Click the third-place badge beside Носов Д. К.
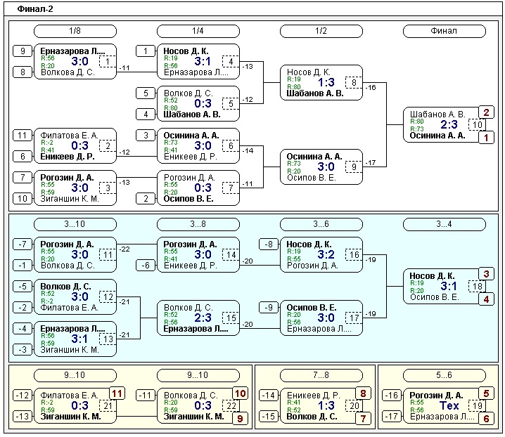 (x=486, y=274)
